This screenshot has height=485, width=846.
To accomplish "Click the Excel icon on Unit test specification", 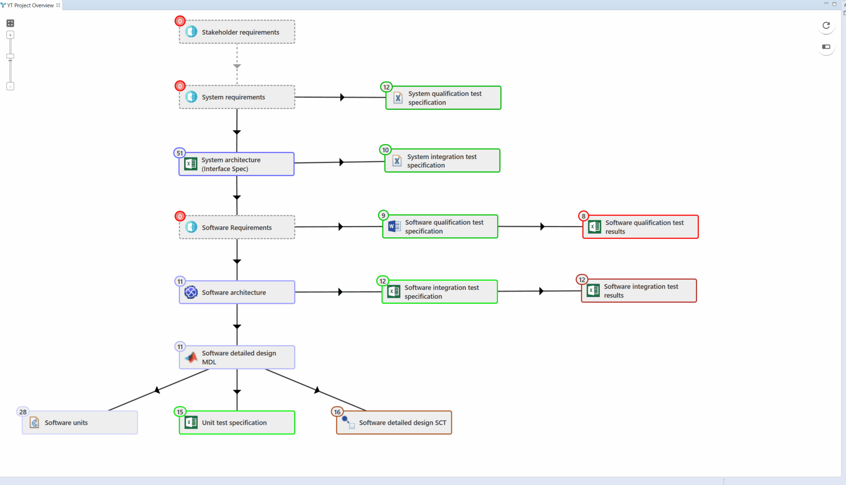I will (191, 422).
